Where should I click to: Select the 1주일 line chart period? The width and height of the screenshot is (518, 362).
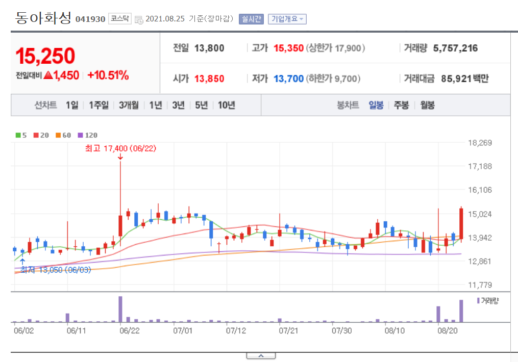click(x=98, y=105)
